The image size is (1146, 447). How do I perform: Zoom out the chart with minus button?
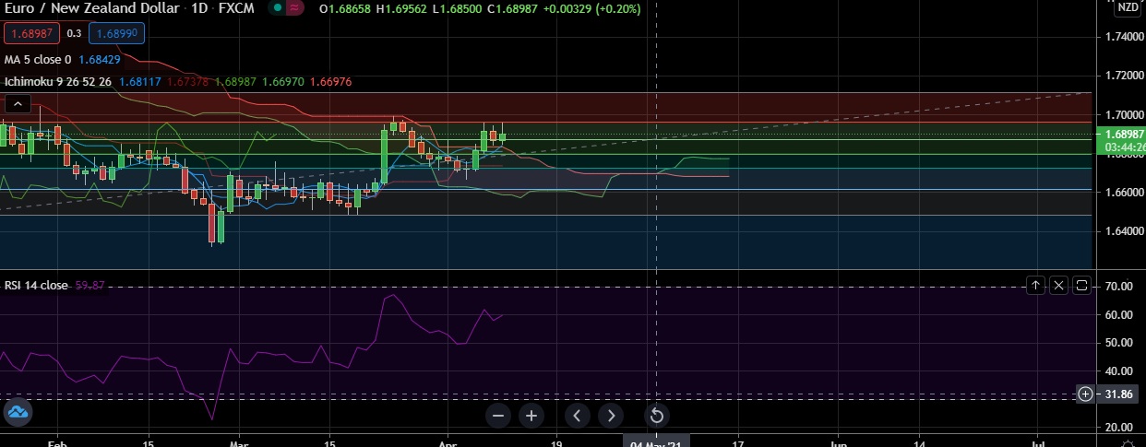(498, 416)
